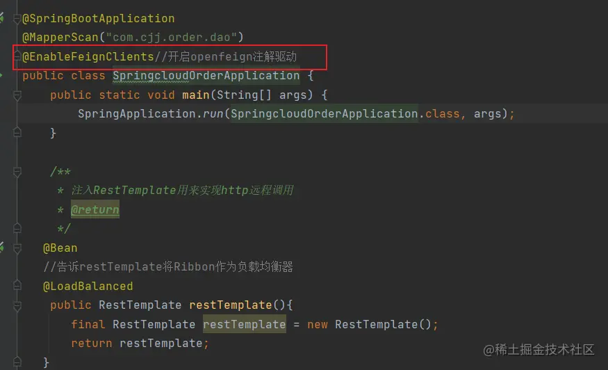
Task: Click the 'new' keyword
Action: (317, 325)
